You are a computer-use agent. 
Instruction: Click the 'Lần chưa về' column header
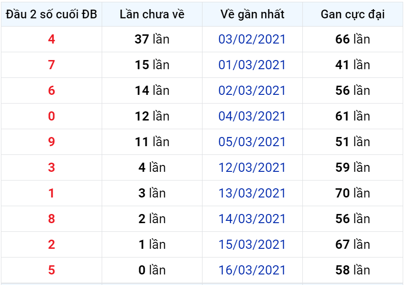152,14
